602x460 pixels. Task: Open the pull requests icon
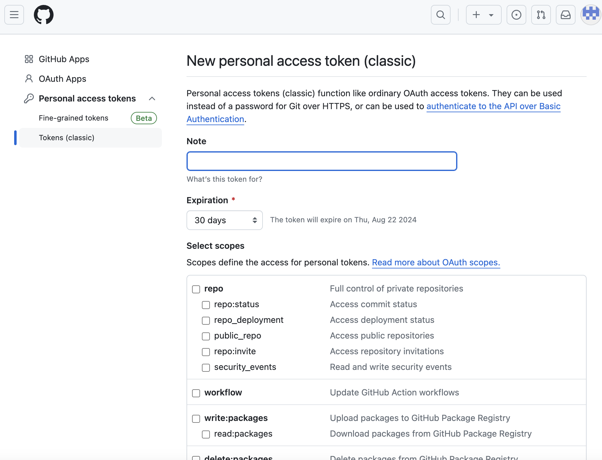tap(541, 15)
